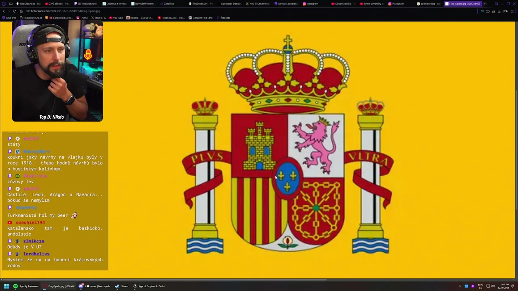Click the ENG CS language indicator
The width and height of the screenshot is (518, 291).
(481, 286)
